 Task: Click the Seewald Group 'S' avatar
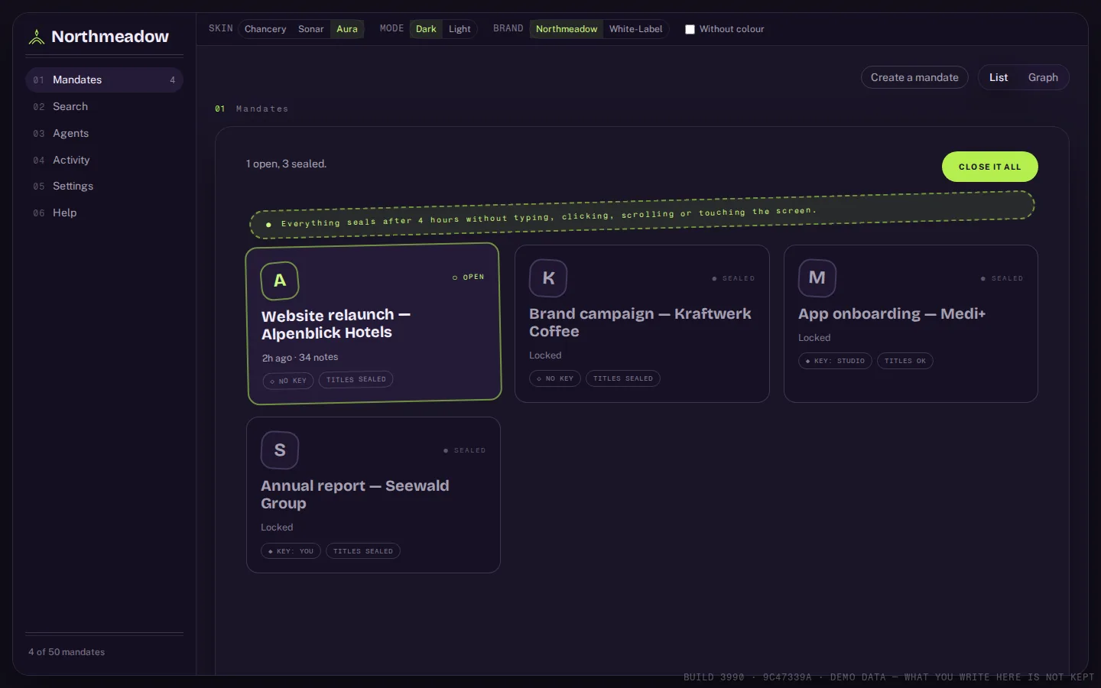(280, 450)
